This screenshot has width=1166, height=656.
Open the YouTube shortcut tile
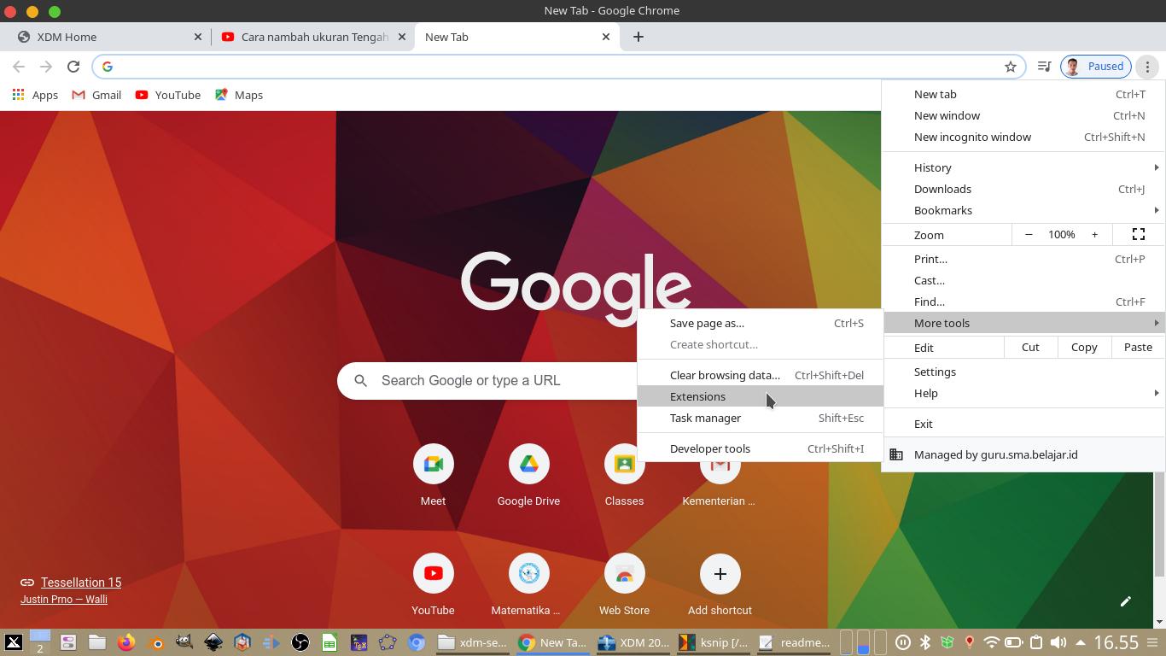point(433,586)
